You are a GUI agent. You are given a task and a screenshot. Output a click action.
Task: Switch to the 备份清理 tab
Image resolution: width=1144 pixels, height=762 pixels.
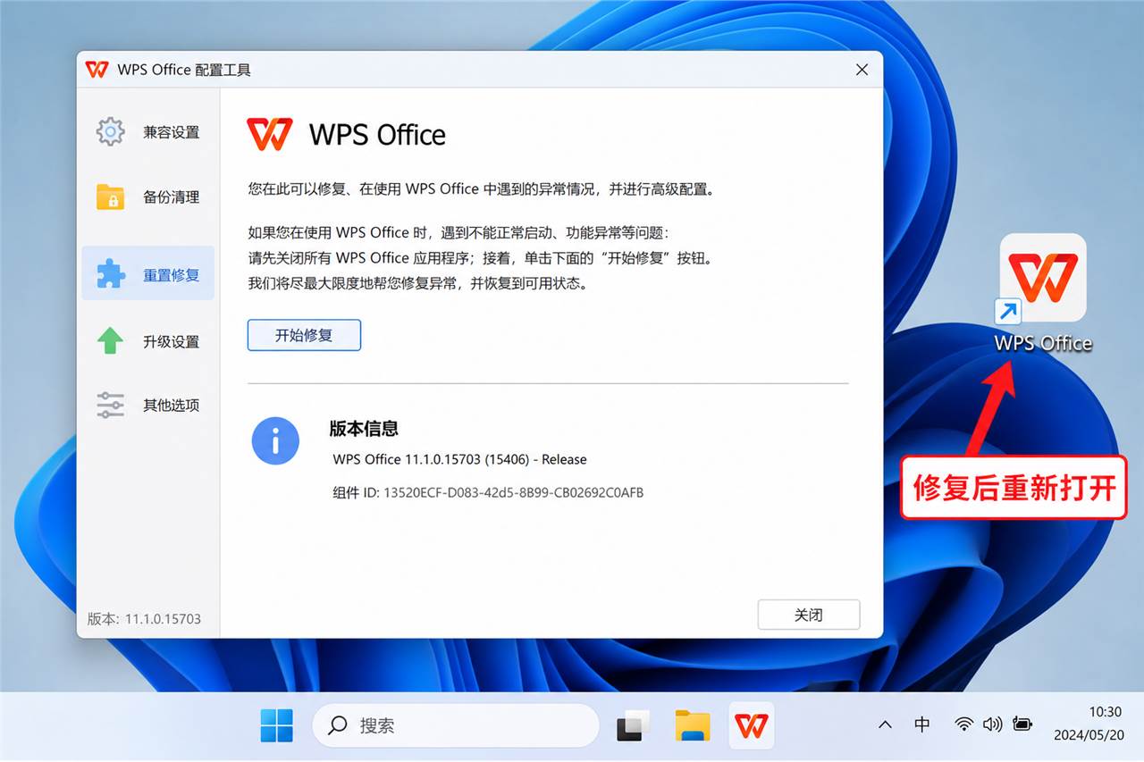tap(147, 197)
